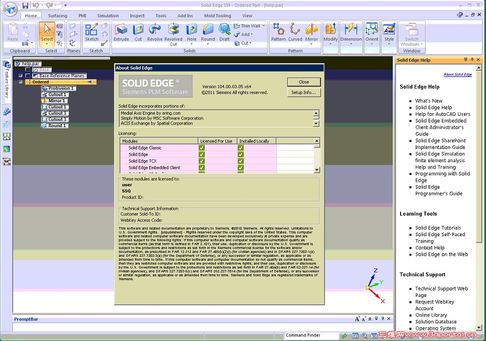Toggle Installed Locally for Embedded Client

coord(241,168)
